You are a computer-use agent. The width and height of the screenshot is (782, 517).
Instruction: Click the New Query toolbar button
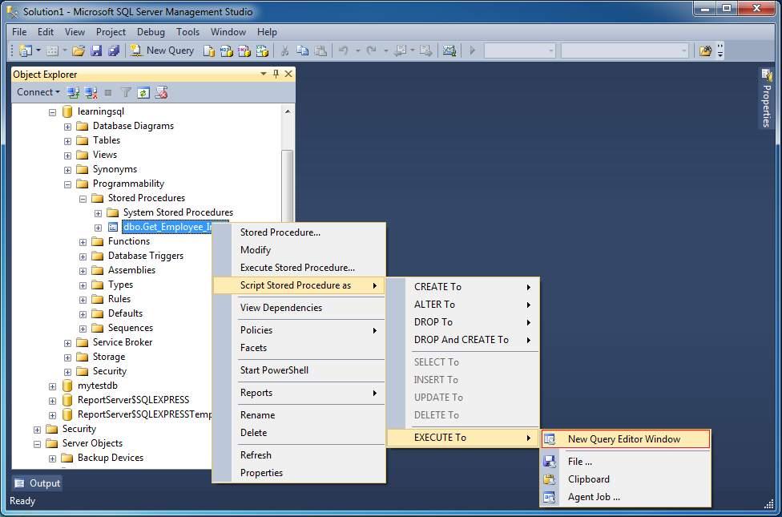162,50
